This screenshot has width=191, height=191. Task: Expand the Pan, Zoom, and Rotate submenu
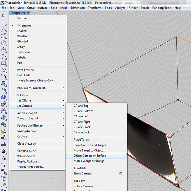38,88
